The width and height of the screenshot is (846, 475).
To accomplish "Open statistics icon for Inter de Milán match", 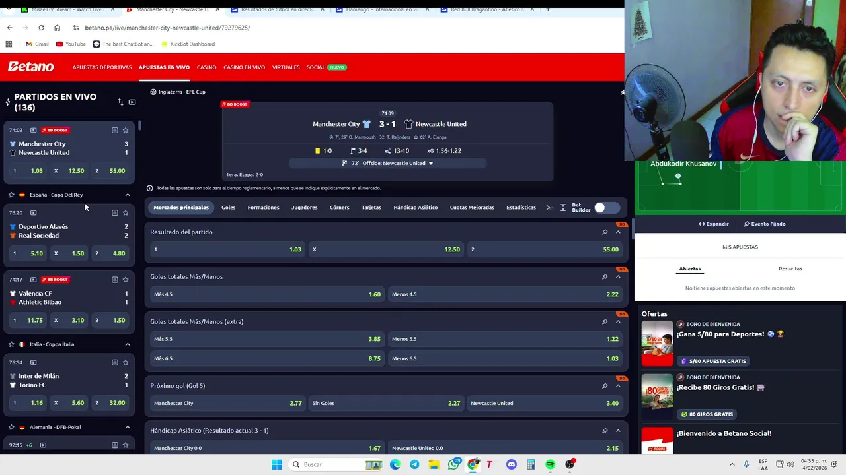I will point(114,362).
